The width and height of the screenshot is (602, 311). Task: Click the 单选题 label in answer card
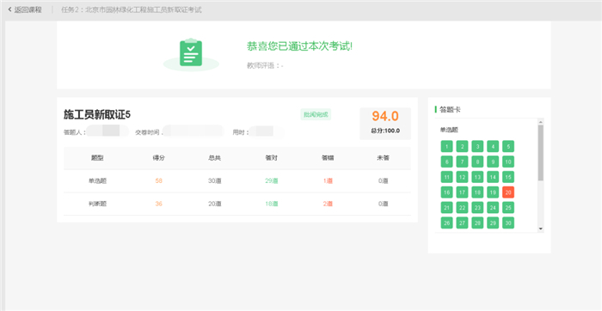click(449, 130)
